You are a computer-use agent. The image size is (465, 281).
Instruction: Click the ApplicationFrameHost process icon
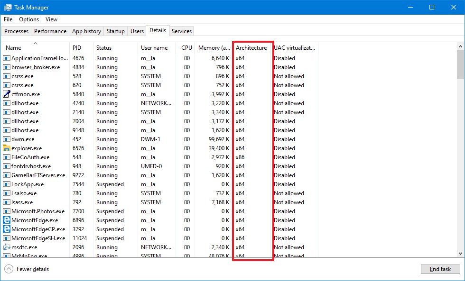[7, 58]
